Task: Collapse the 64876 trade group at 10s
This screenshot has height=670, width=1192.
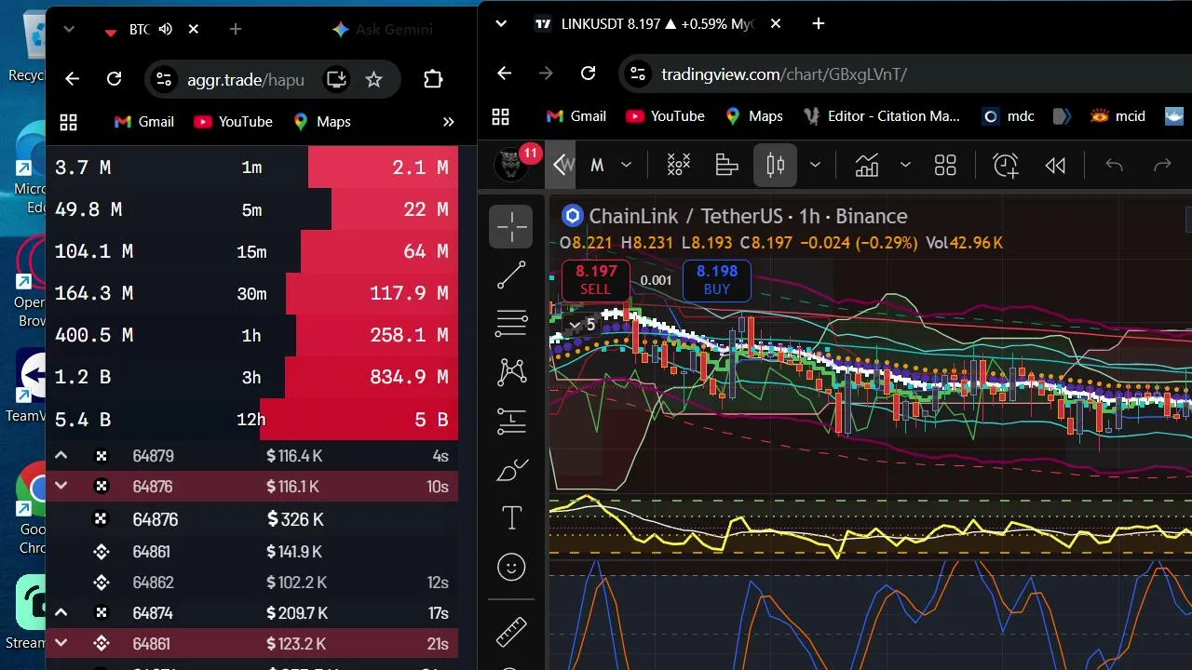Action: (x=61, y=487)
